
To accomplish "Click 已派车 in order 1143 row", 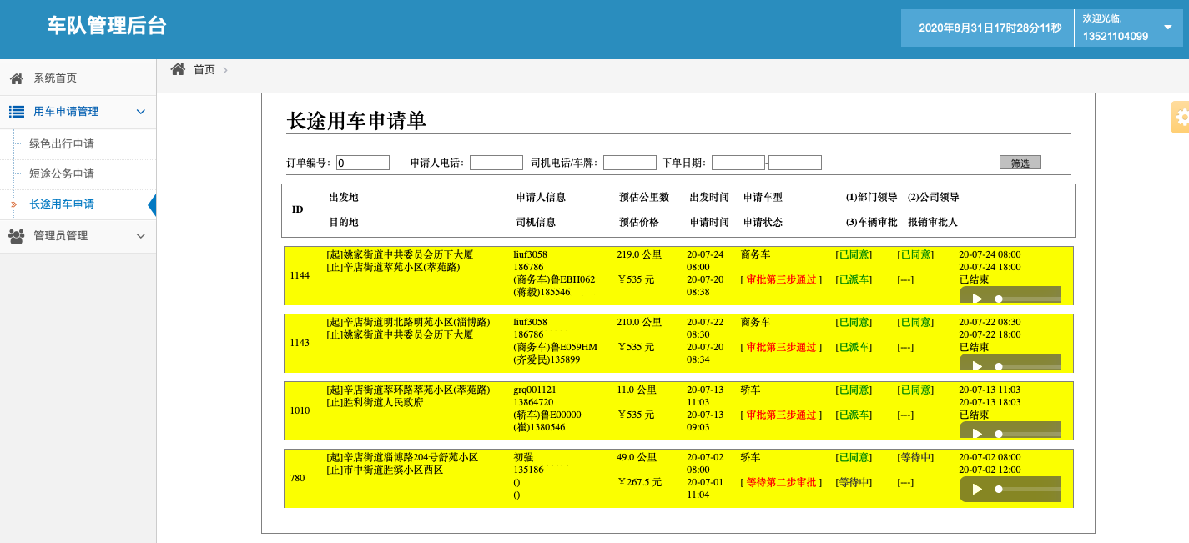I will (x=854, y=347).
